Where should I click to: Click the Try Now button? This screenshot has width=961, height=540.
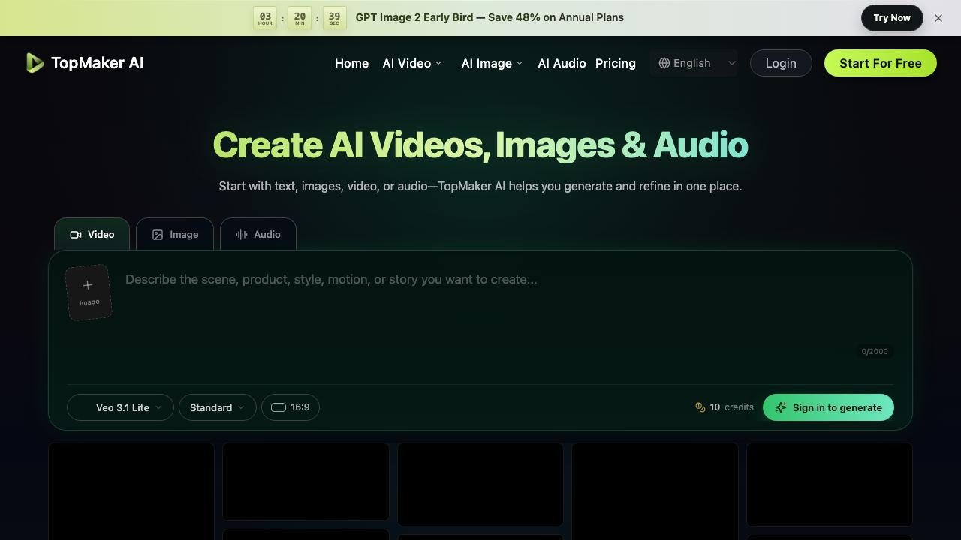pyautogui.click(x=892, y=18)
